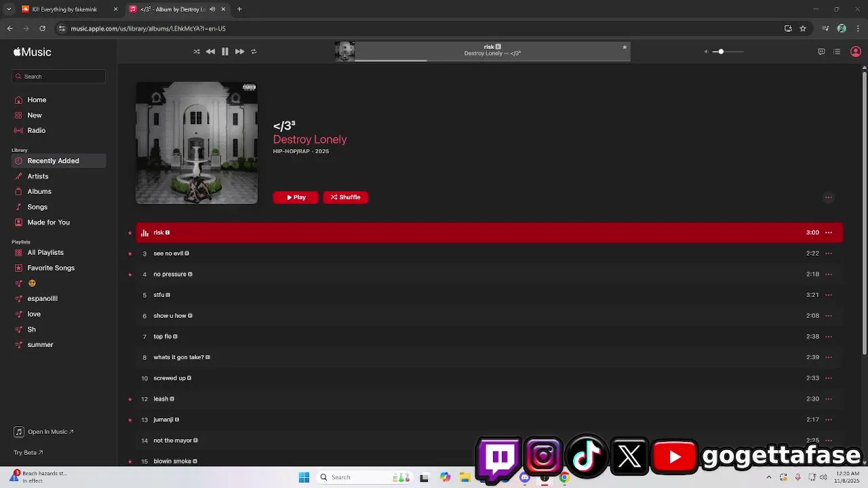The width and height of the screenshot is (868, 488).
Task: Toggle favorite star on see no evil
Action: tap(130, 253)
